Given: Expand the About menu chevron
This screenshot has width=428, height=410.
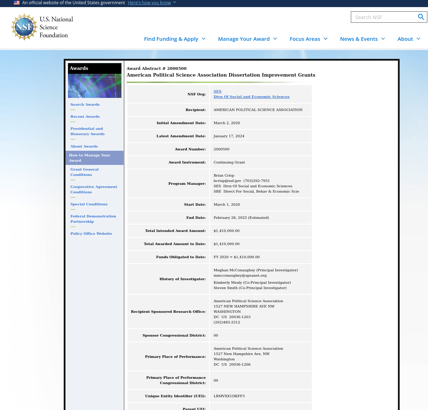Looking at the screenshot, I should (x=418, y=39).
